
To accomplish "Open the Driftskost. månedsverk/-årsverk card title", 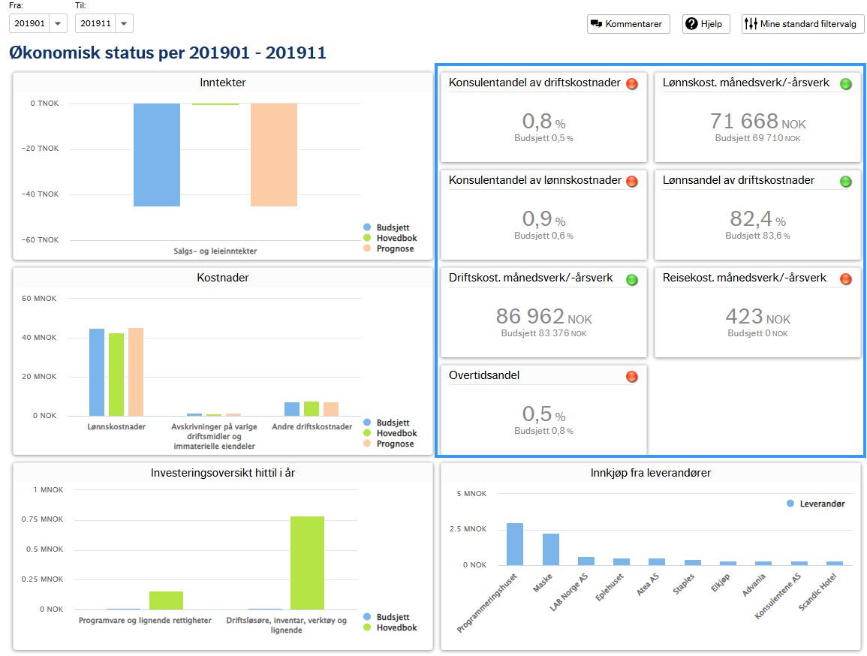I will [530, 278].
